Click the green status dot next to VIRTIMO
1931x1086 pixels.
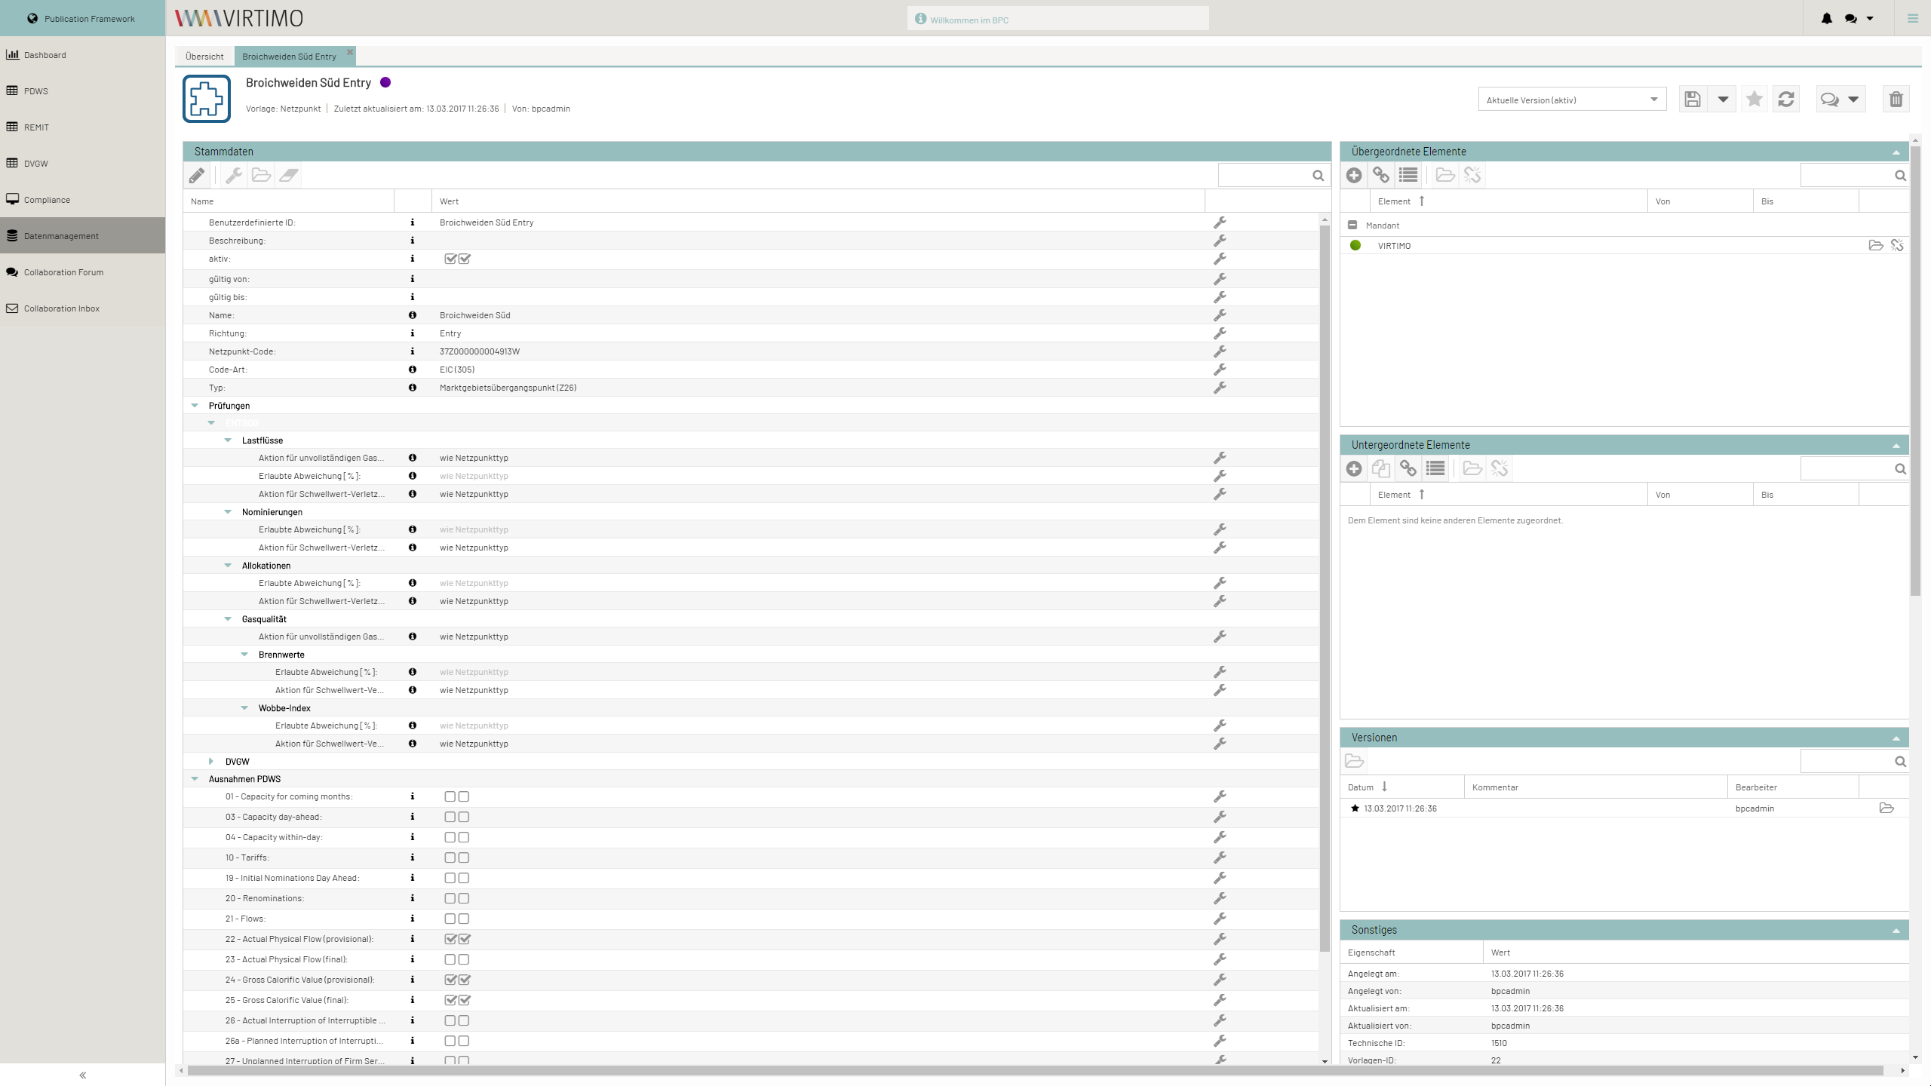pos(1355,246)
